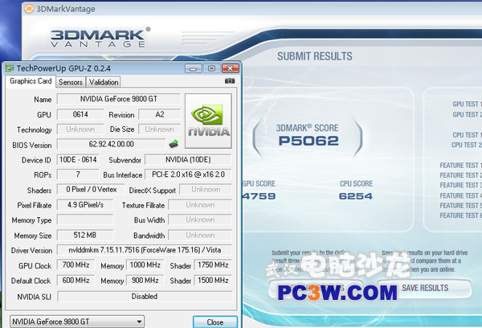Click the BIOS save chip icon

(174, 144)
